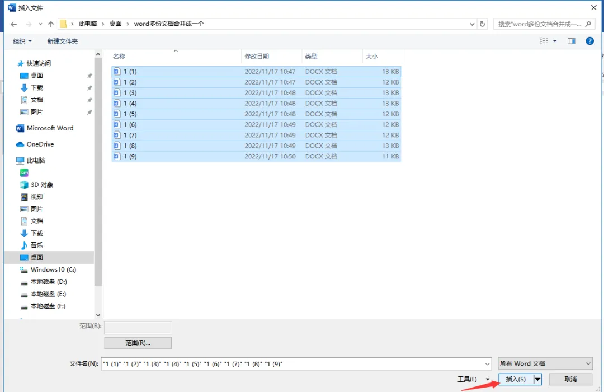Open pinned 桌面 under quick access
Screen dimensions: 604x392
click(36, 76)
